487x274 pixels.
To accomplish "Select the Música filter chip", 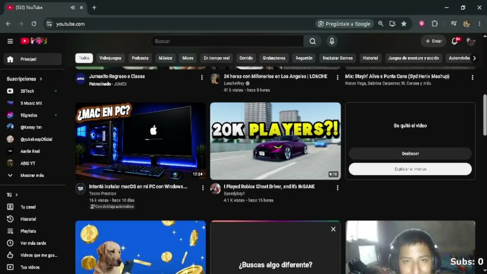I will (165, 58).
